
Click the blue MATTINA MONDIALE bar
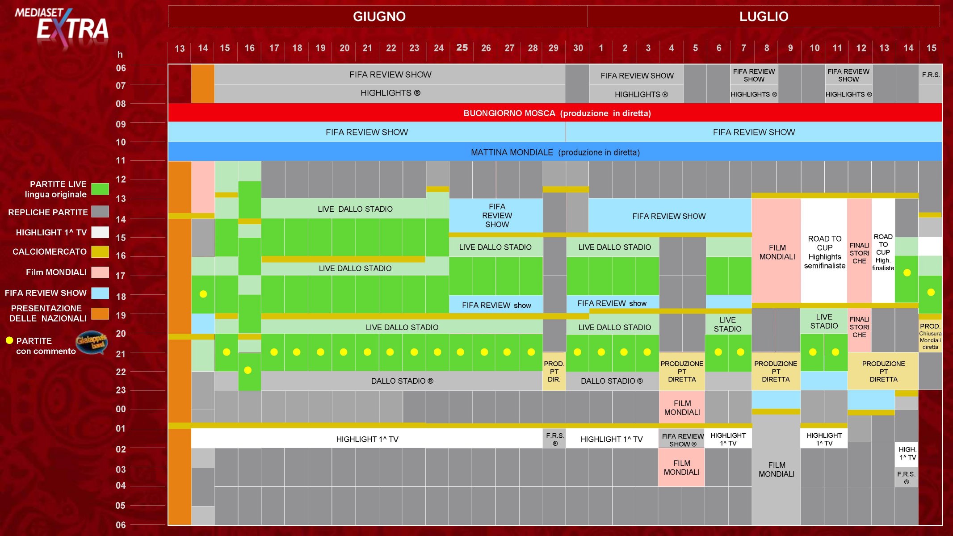click(x=555, y=152)
